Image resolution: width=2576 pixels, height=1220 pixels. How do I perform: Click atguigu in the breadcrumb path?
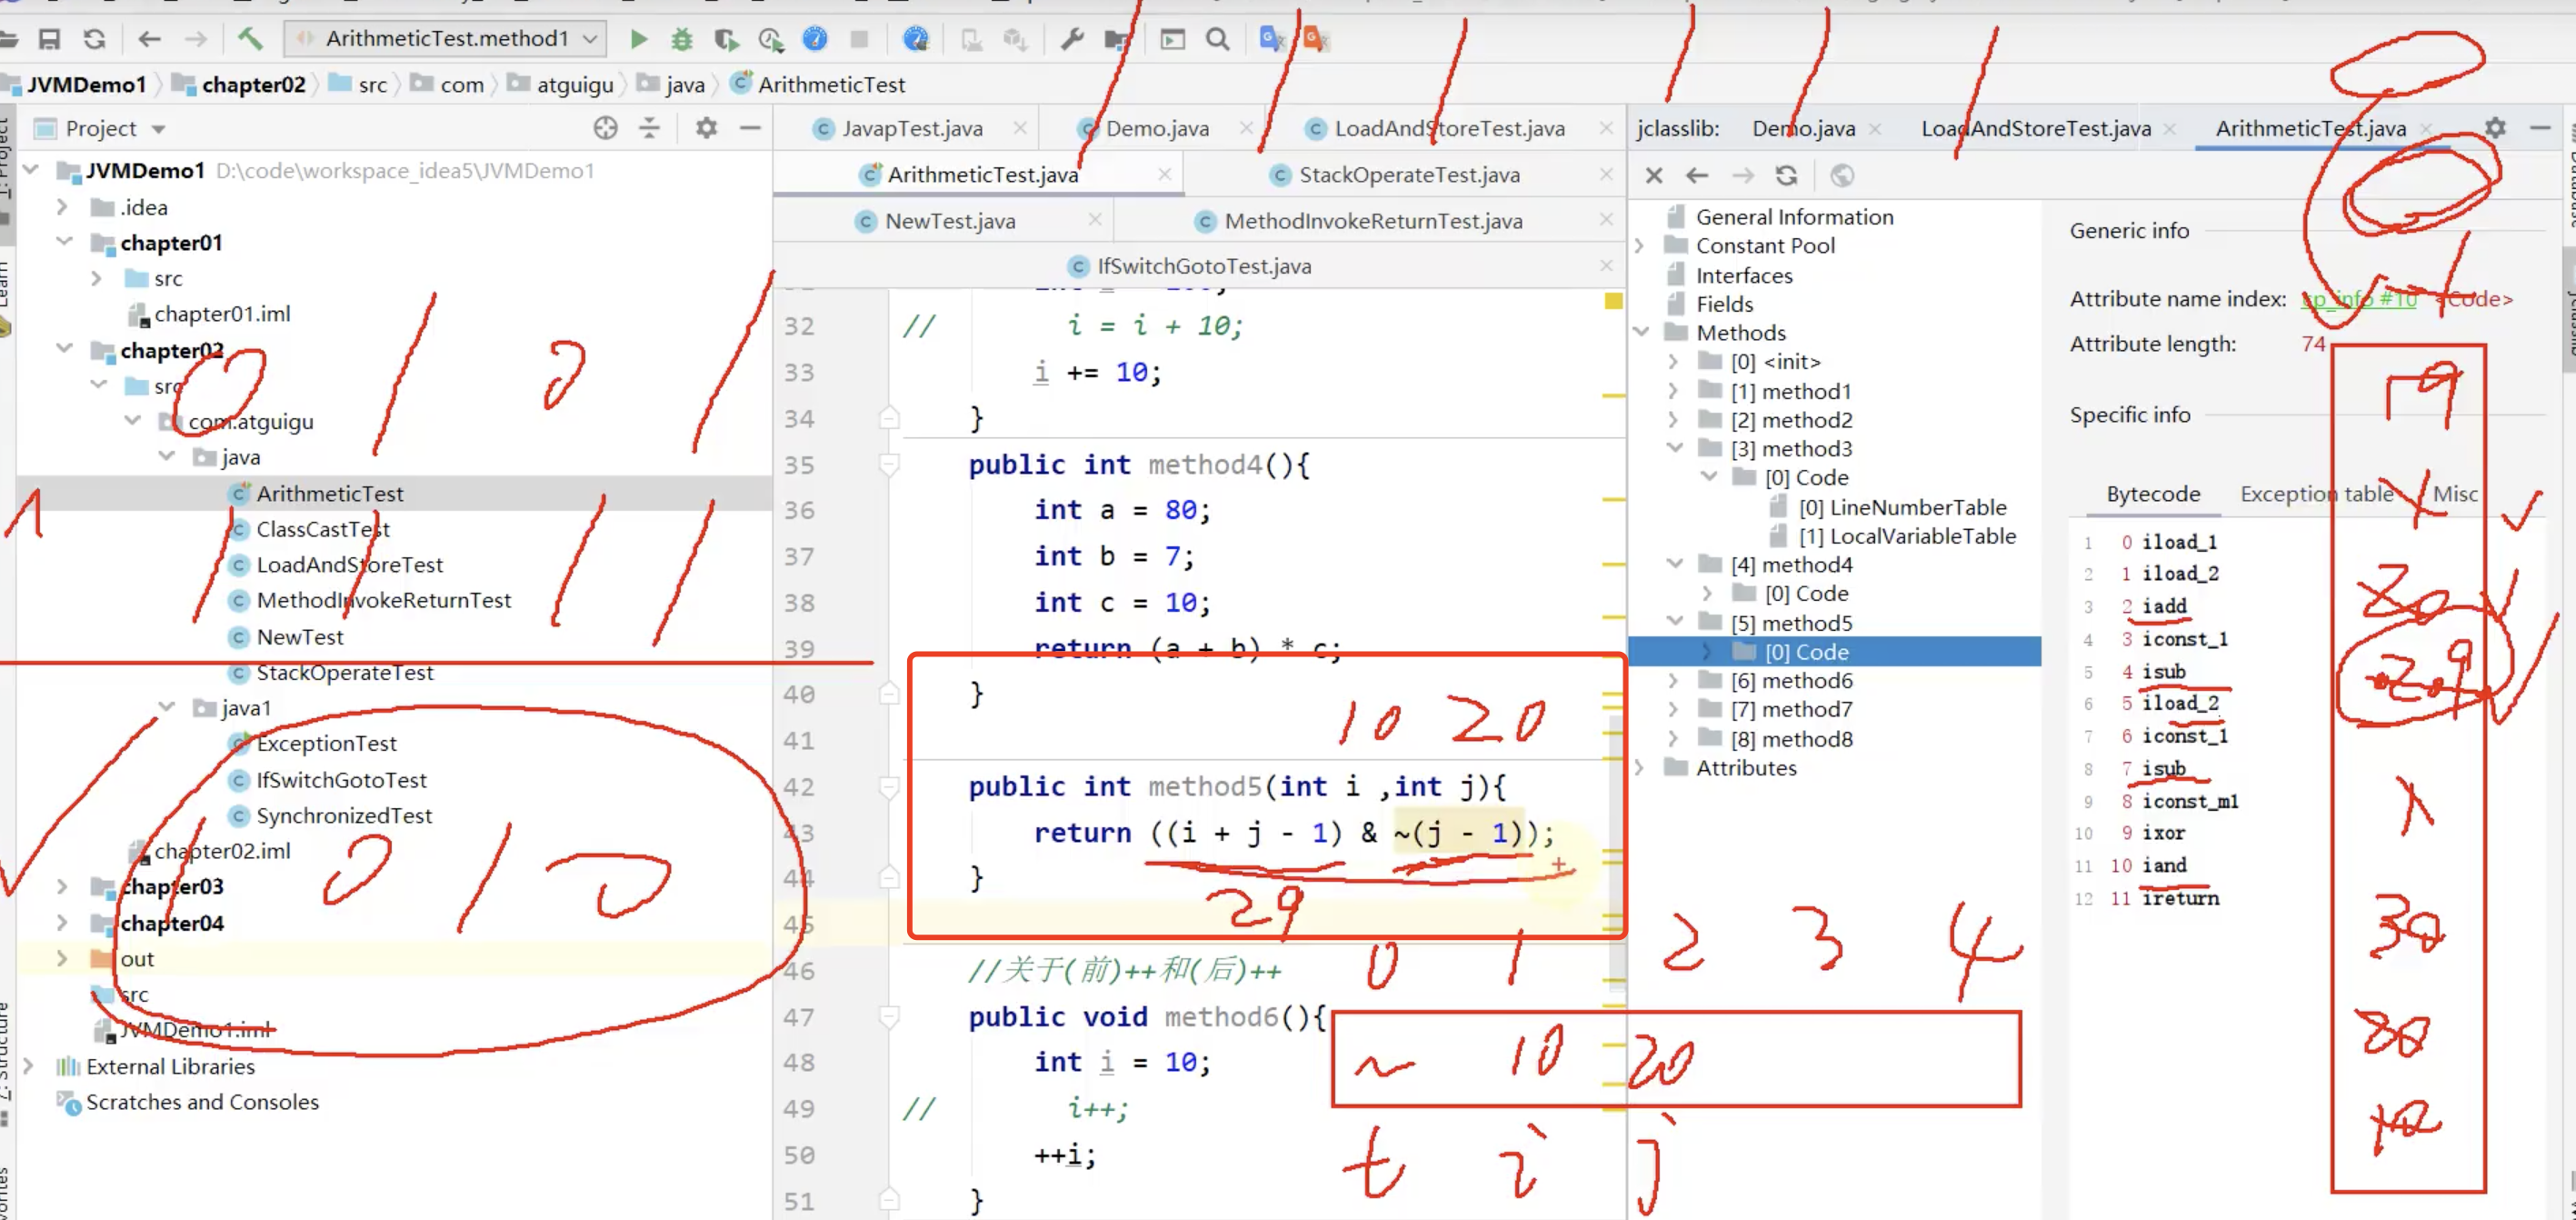click(574, 85)
